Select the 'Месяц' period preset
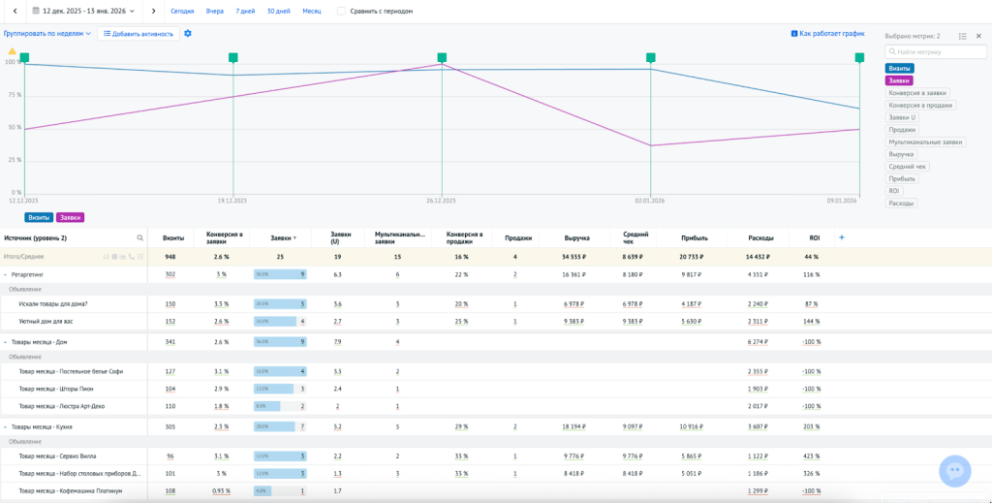The height and width of the screenshot is (503, 992). coord(312,11)
